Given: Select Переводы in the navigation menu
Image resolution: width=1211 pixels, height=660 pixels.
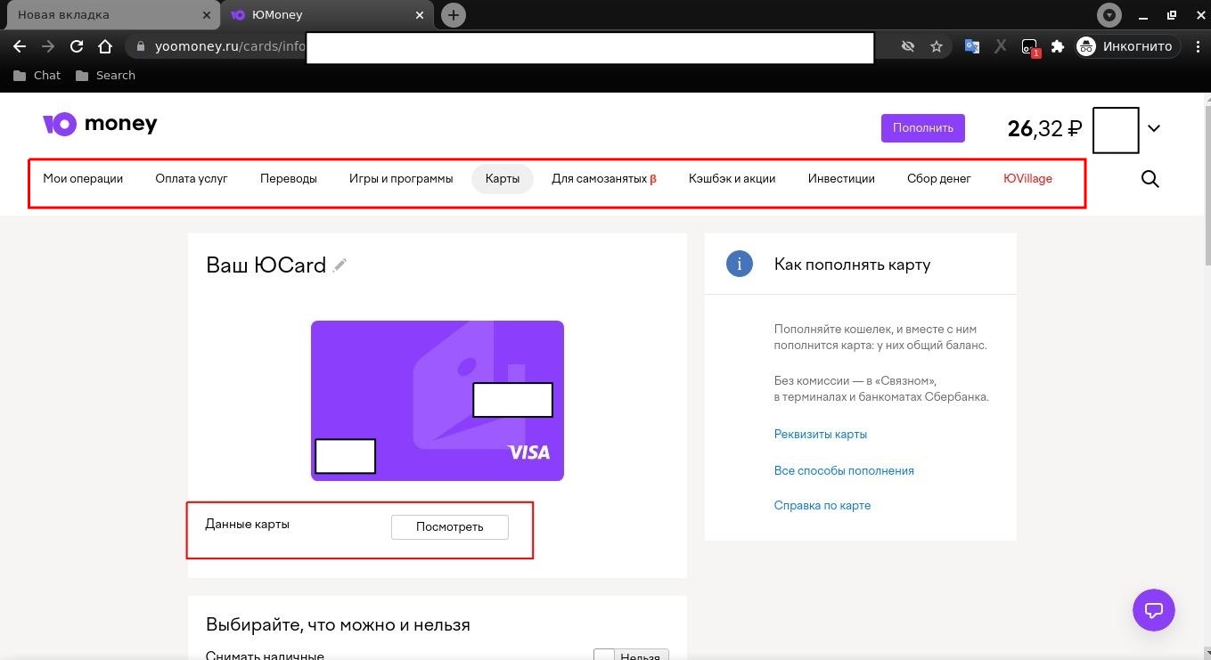Looking at the screenshot, I should click(289, 178).
